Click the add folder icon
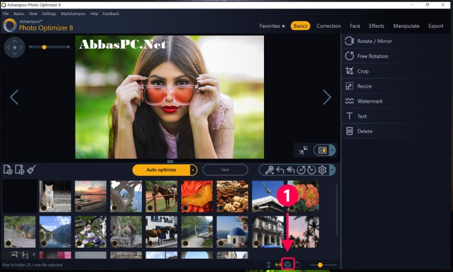Viewport: 453px width, 272px height. [19, 170]
